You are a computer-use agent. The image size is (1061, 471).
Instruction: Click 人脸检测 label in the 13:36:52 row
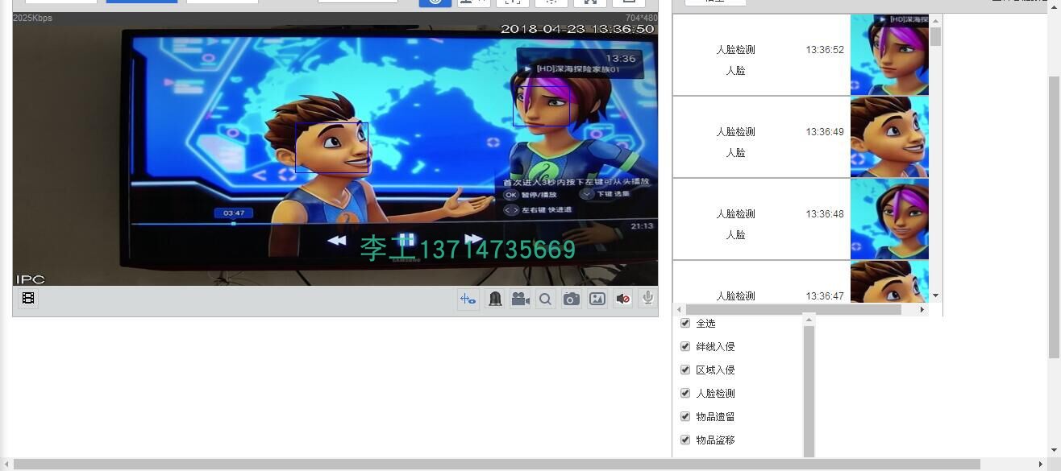pyautogui.click(x=735, y=49)
